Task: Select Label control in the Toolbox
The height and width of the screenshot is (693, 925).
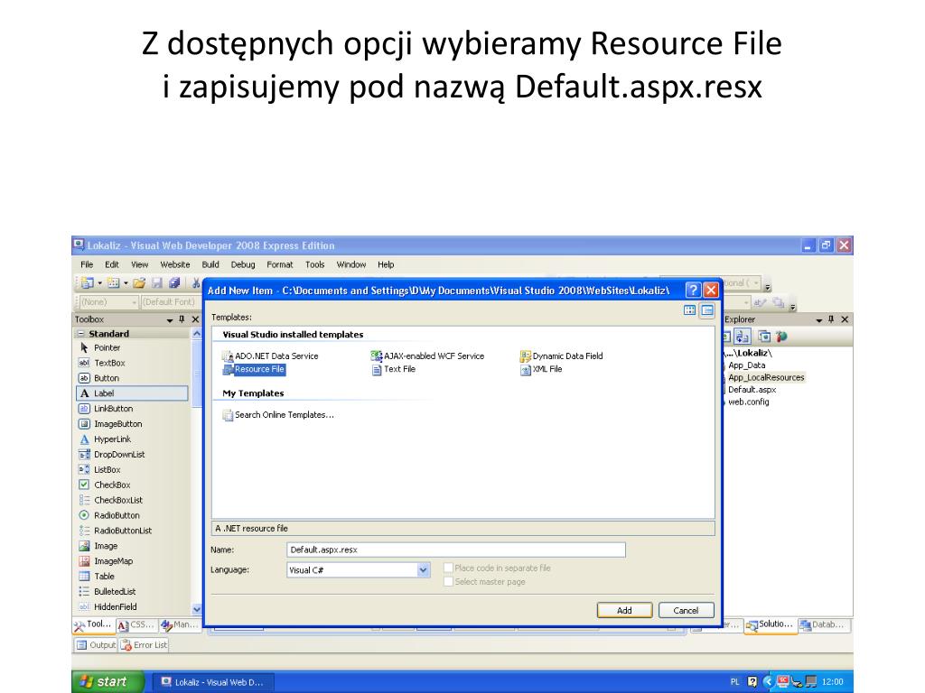Action: pyautogui.click(x=132, y=393)
